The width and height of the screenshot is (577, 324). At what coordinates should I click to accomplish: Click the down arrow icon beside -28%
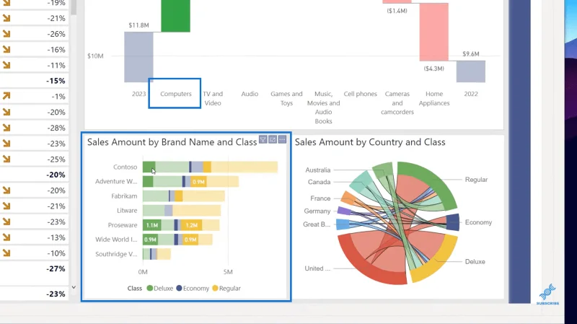(x=6, y=128)
